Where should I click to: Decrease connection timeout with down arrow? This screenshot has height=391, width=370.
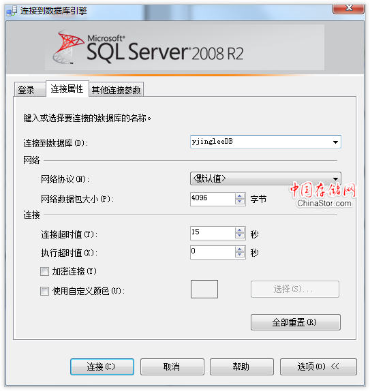click(240, 236)
